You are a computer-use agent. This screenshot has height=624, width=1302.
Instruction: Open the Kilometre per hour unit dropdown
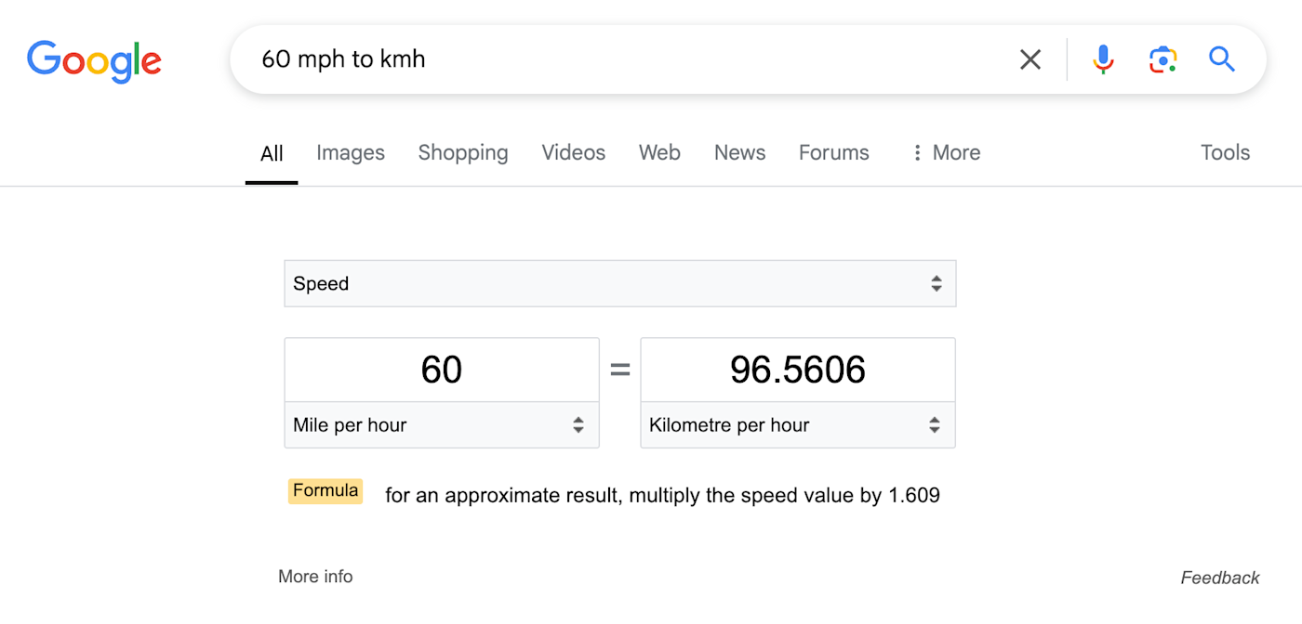pos(798,425)
